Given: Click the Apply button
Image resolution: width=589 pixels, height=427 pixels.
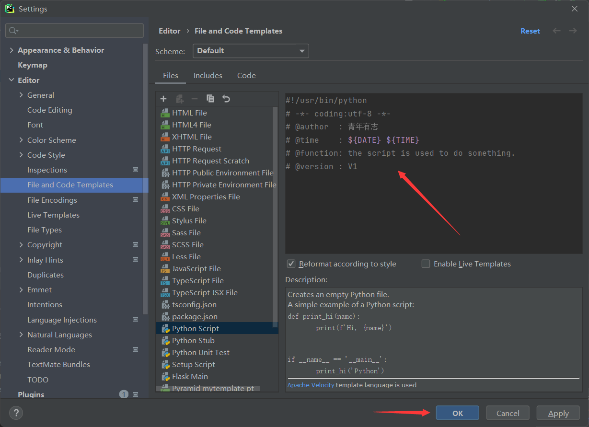Looking at the screenshot, I should click(558, 413).
